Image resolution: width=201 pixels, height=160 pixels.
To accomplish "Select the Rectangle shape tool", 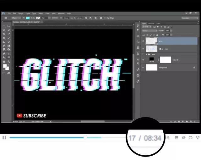I will pos(9,58).
